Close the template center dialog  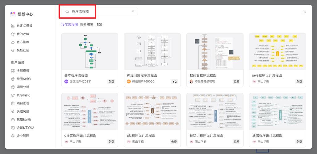click(x=304, y=12)
